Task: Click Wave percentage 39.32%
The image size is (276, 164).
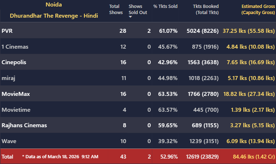Action: (x=168, y=141)
